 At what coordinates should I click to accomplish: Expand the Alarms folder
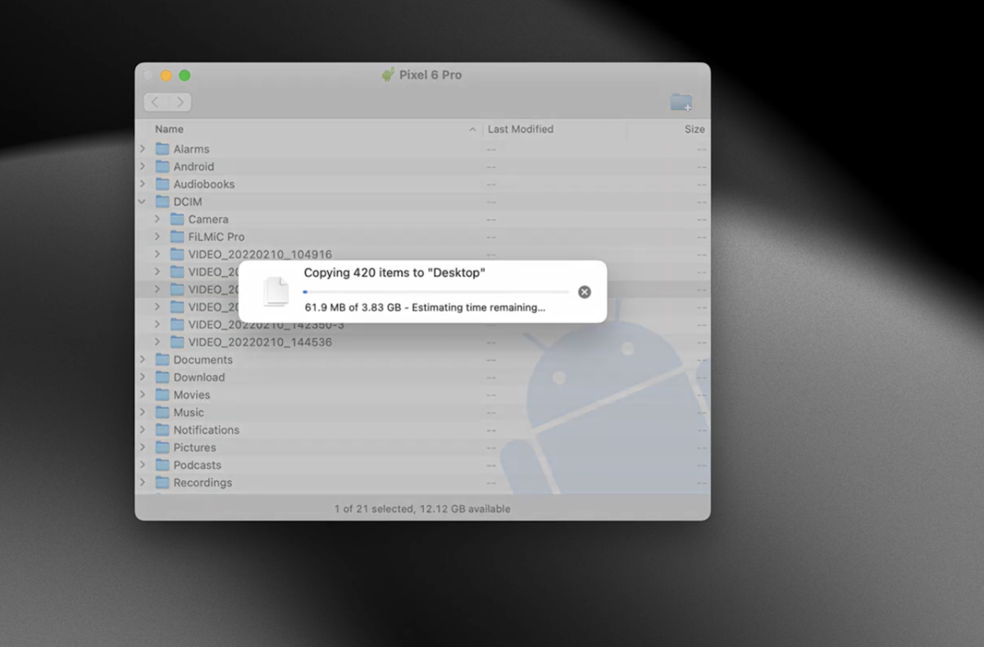tap(143, 149)
